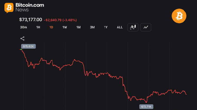Select the 30m time range
The width and height of the screenshot is (197, 110).
click(x=24, y=27)
